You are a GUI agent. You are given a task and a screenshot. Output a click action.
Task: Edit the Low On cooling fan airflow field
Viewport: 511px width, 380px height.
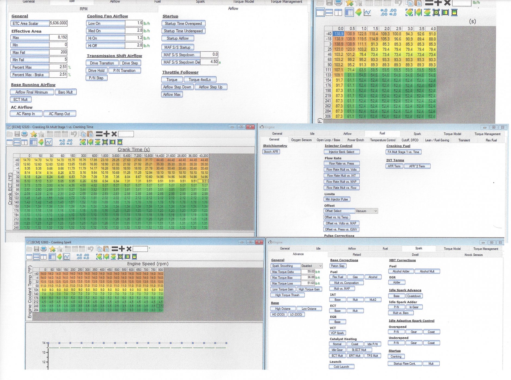(134, 23)
